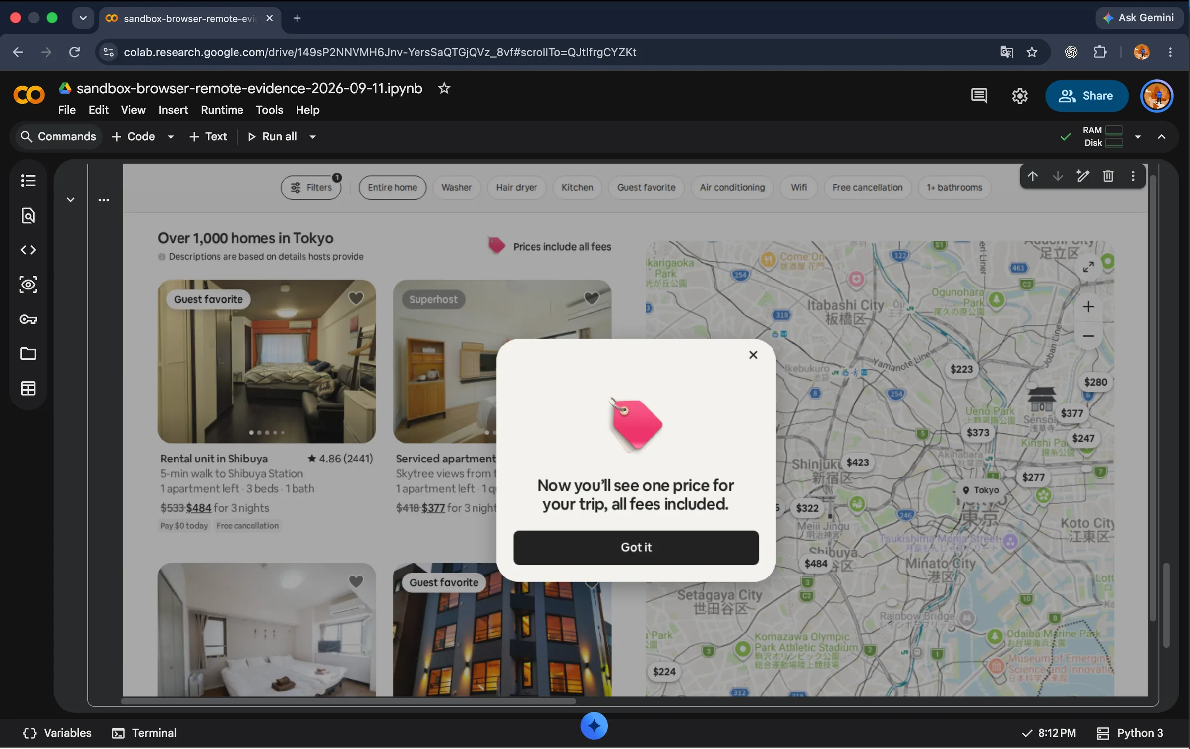Image resolution: width=1190 pixels, height=749 pixels.
Task: Open the variable inspector eye icon in sidebar
Action: point(28,285)
